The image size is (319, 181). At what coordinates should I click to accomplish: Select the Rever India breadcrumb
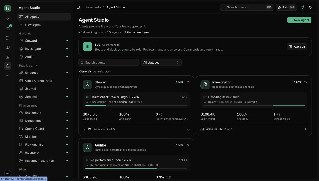93,7
